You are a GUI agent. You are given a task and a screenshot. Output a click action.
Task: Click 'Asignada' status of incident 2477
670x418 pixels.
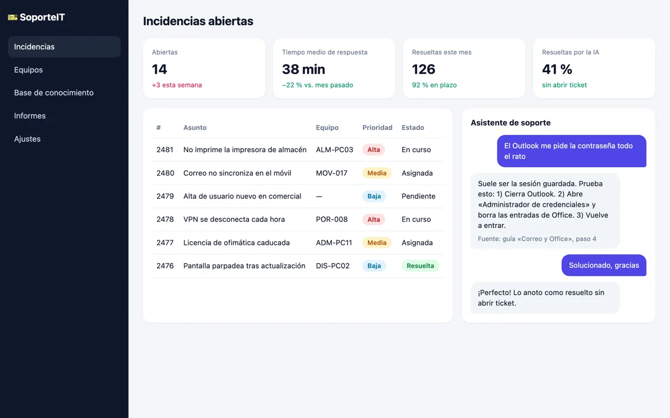(x=417, y=243)
